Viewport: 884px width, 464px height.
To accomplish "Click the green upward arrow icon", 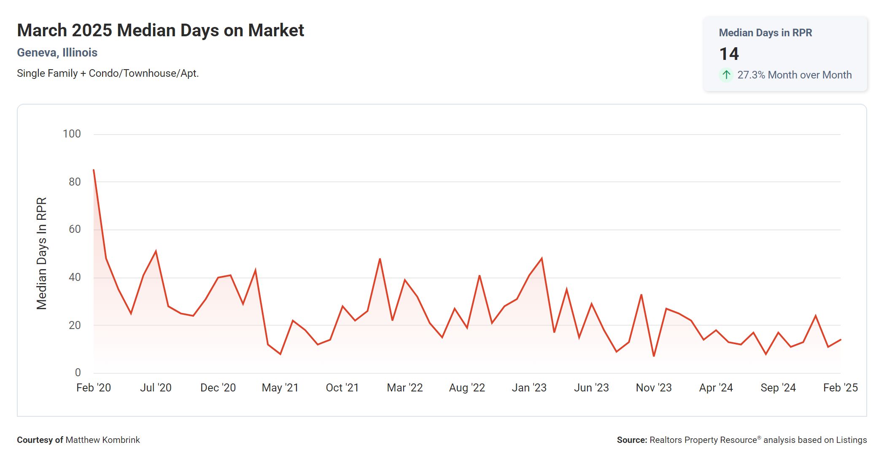I will tap(726, 75).
